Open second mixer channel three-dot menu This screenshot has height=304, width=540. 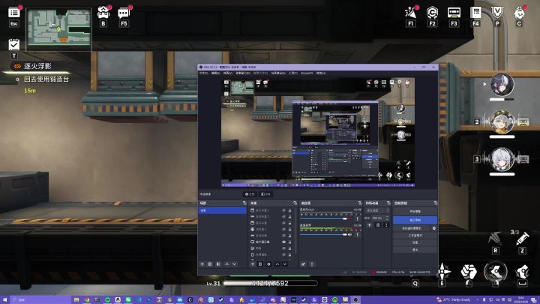(x=357, y=235)
